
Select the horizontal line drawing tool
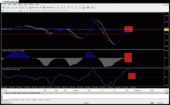tap(14, 11)
